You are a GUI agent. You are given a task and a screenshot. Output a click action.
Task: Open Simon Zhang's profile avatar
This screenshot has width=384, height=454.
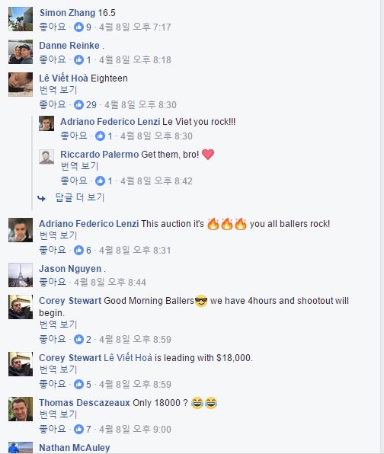click(x=21, y=19)
